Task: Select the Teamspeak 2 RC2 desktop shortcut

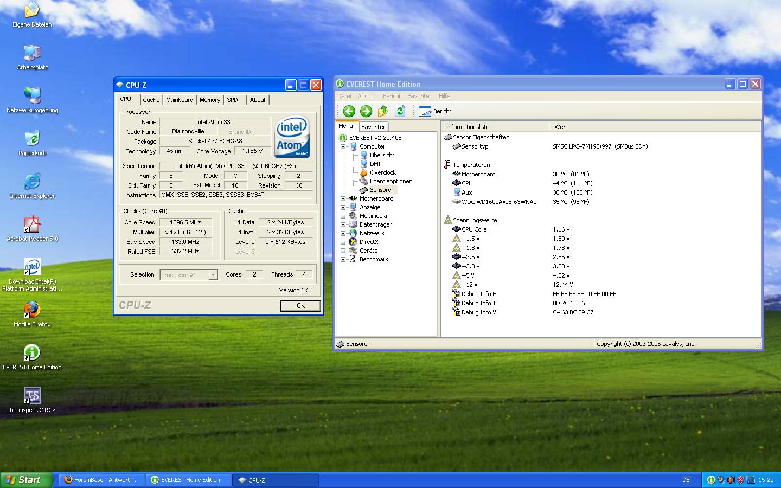Action: click(x=32, y=400)
